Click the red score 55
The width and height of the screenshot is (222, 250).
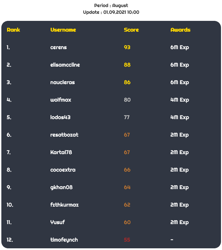click(127, 240)
